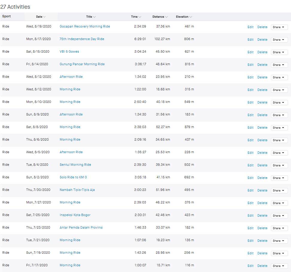This screenshot has height=272, width=291.
Task: Edit Antar Pemda Dalam Provinsi ride
Action: coord(250,228)
